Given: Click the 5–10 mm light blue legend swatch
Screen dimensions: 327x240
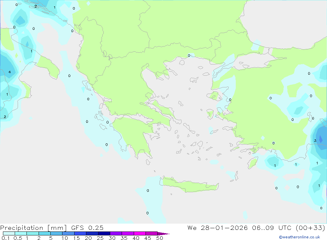Looking at the screenshot, I should (x=57, y=233).
